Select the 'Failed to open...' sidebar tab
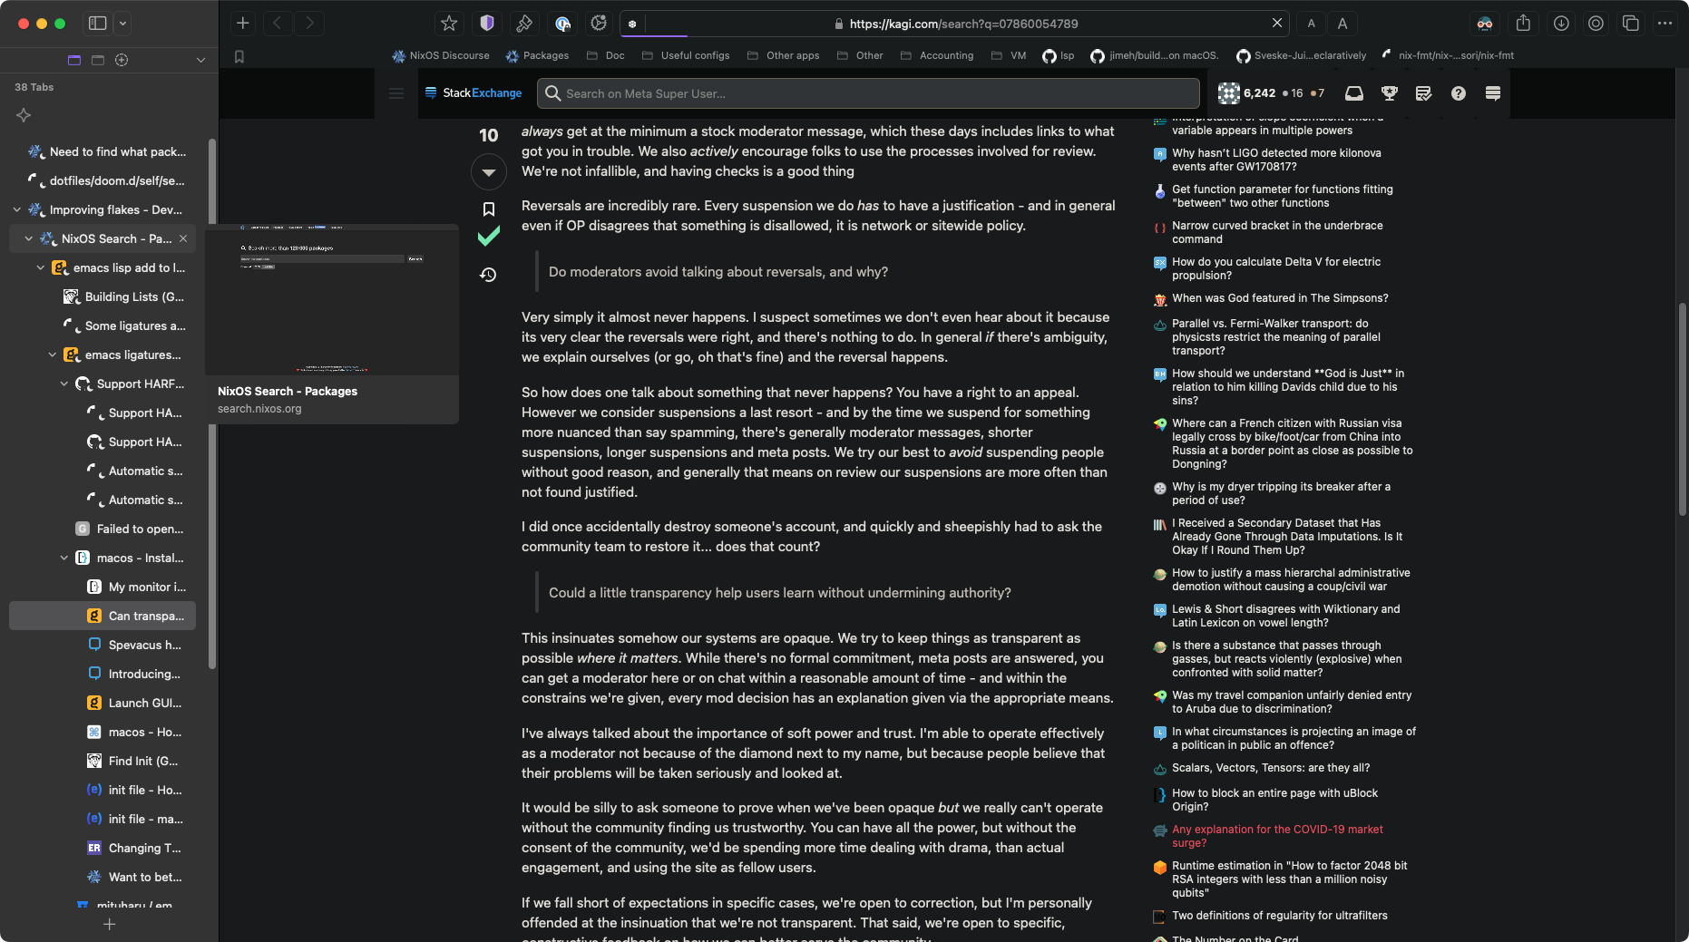 click(139, 529)
